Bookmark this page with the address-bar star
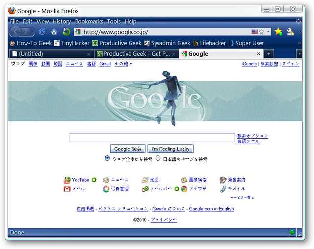The width and height of the screenshot is (314, 249). coord(261,32)
